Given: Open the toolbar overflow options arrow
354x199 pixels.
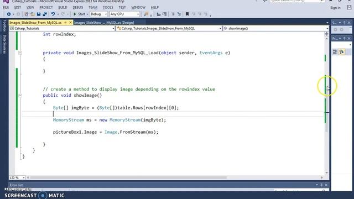Looking at the screenshot, I should 210,15.
